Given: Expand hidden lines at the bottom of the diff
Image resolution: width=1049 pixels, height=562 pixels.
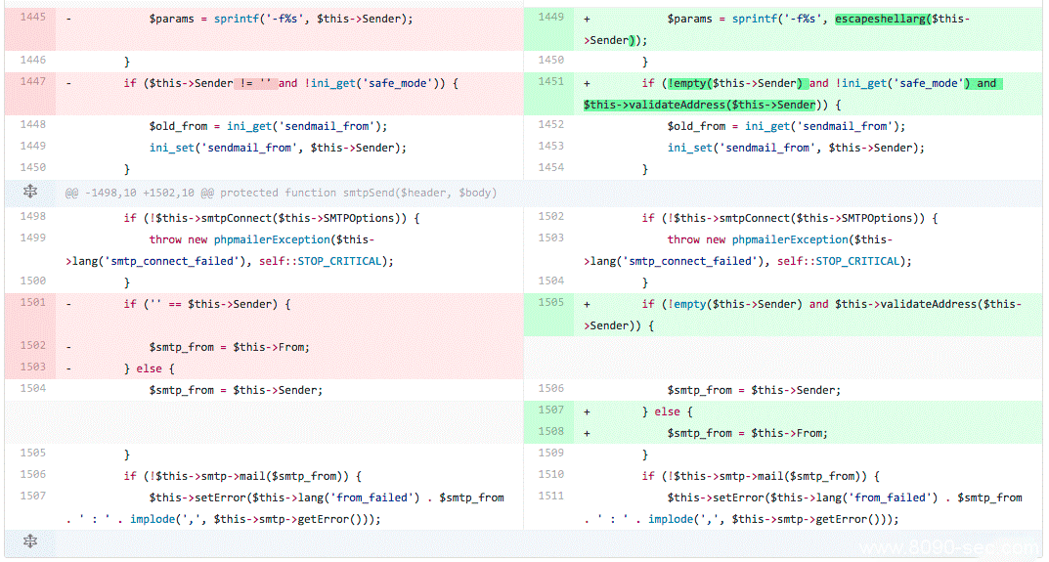Looking at the screenshot, I should (x=30, y=541).
